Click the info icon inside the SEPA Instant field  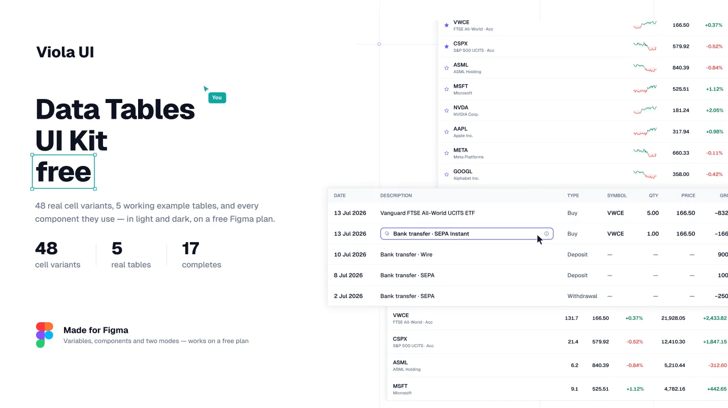547,234
